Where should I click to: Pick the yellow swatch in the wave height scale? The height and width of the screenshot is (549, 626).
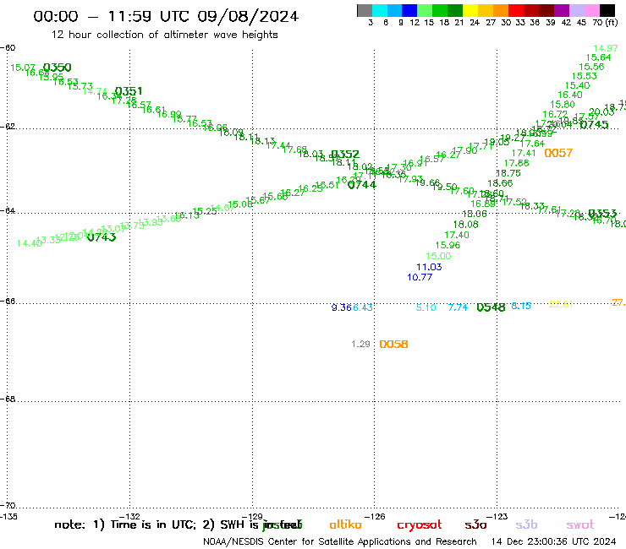click(x=470, y=10)
